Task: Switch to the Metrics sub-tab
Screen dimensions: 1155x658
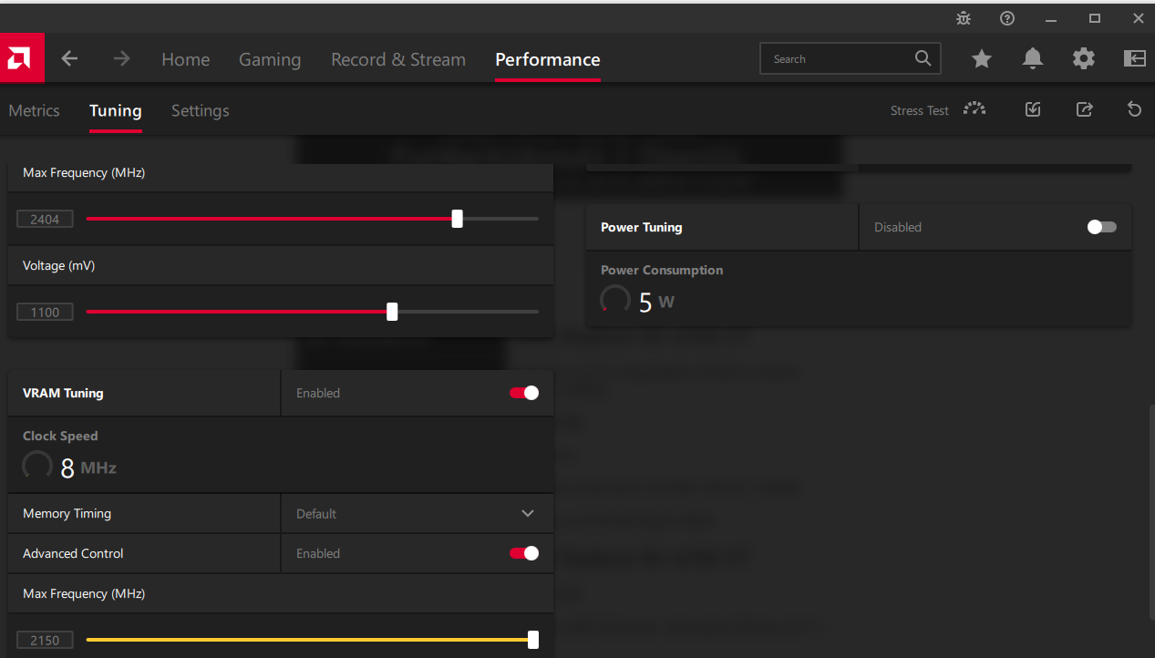Action: [34, 110]
